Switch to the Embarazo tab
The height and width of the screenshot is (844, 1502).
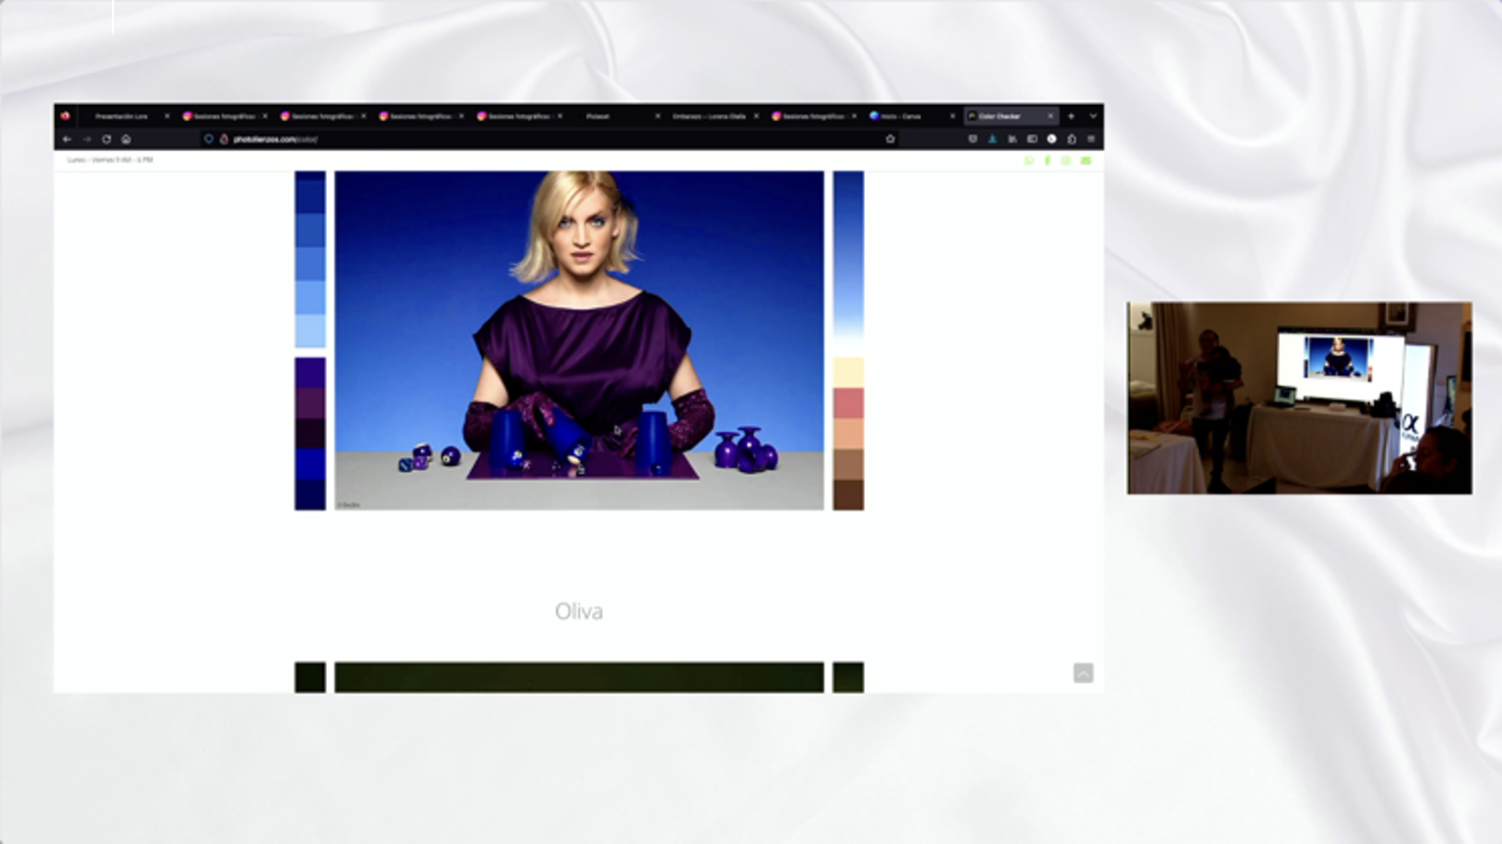716,116
